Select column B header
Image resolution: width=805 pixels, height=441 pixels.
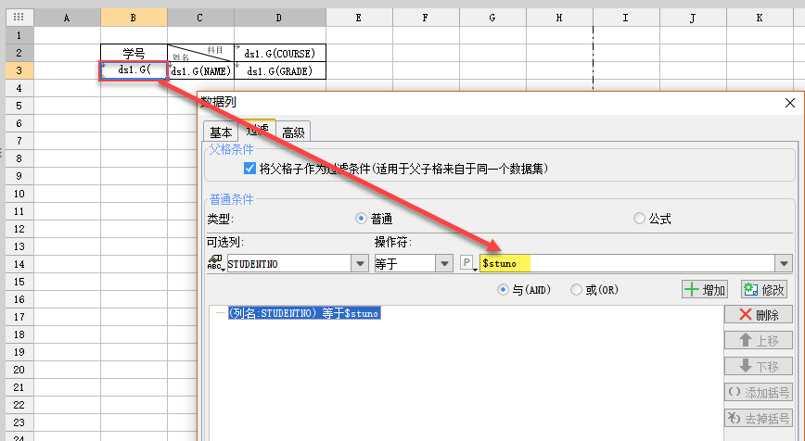coord(134,18)
